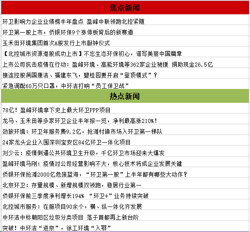Click the green 热点新闻 header cell

point(125,96)
